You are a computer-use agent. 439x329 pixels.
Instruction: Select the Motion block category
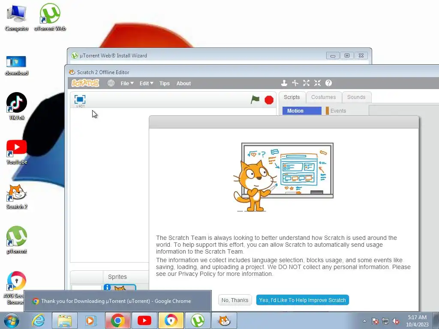coord(302,111)
